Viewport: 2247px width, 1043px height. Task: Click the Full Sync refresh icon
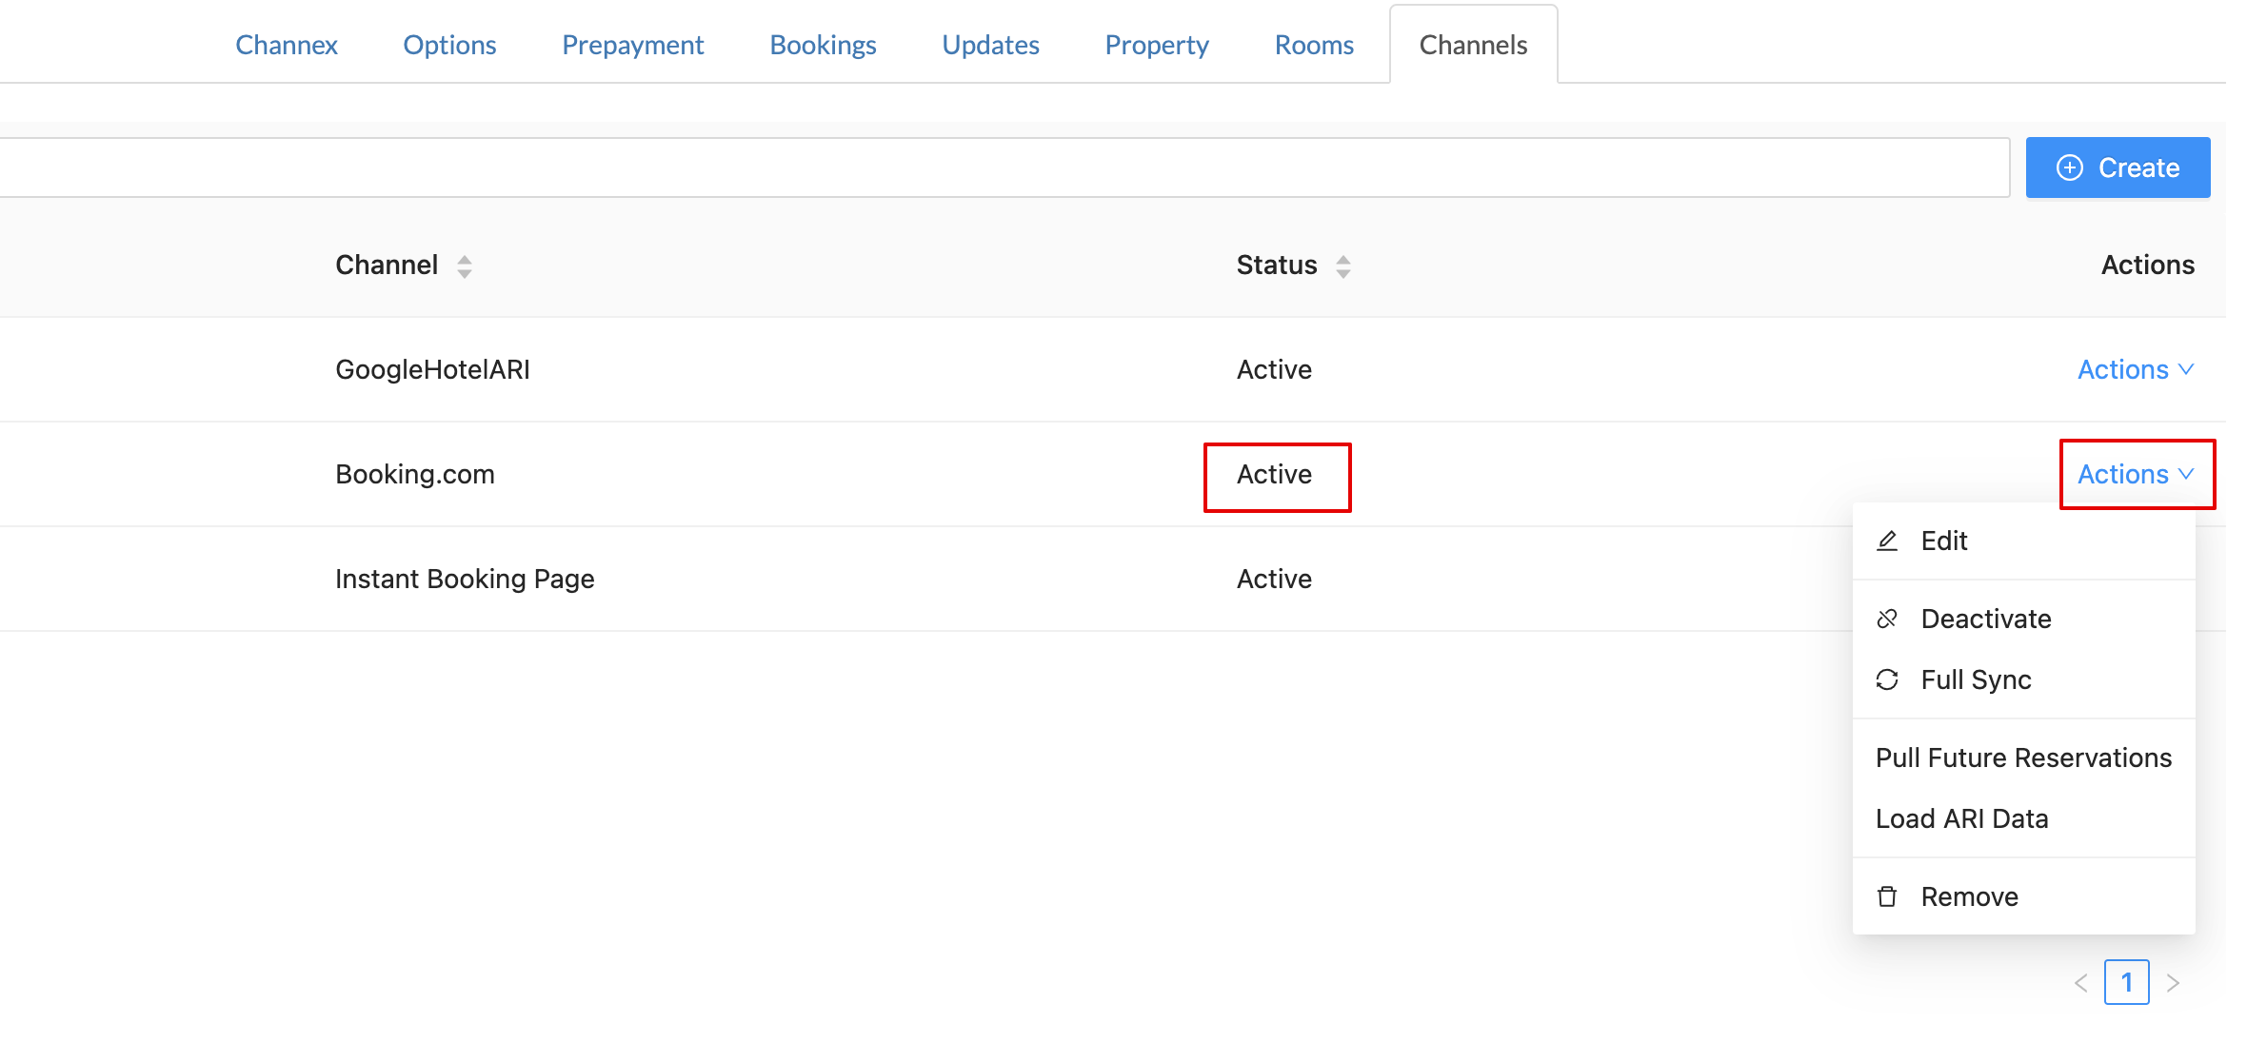pyautogui.click(x=1886, y=679)
